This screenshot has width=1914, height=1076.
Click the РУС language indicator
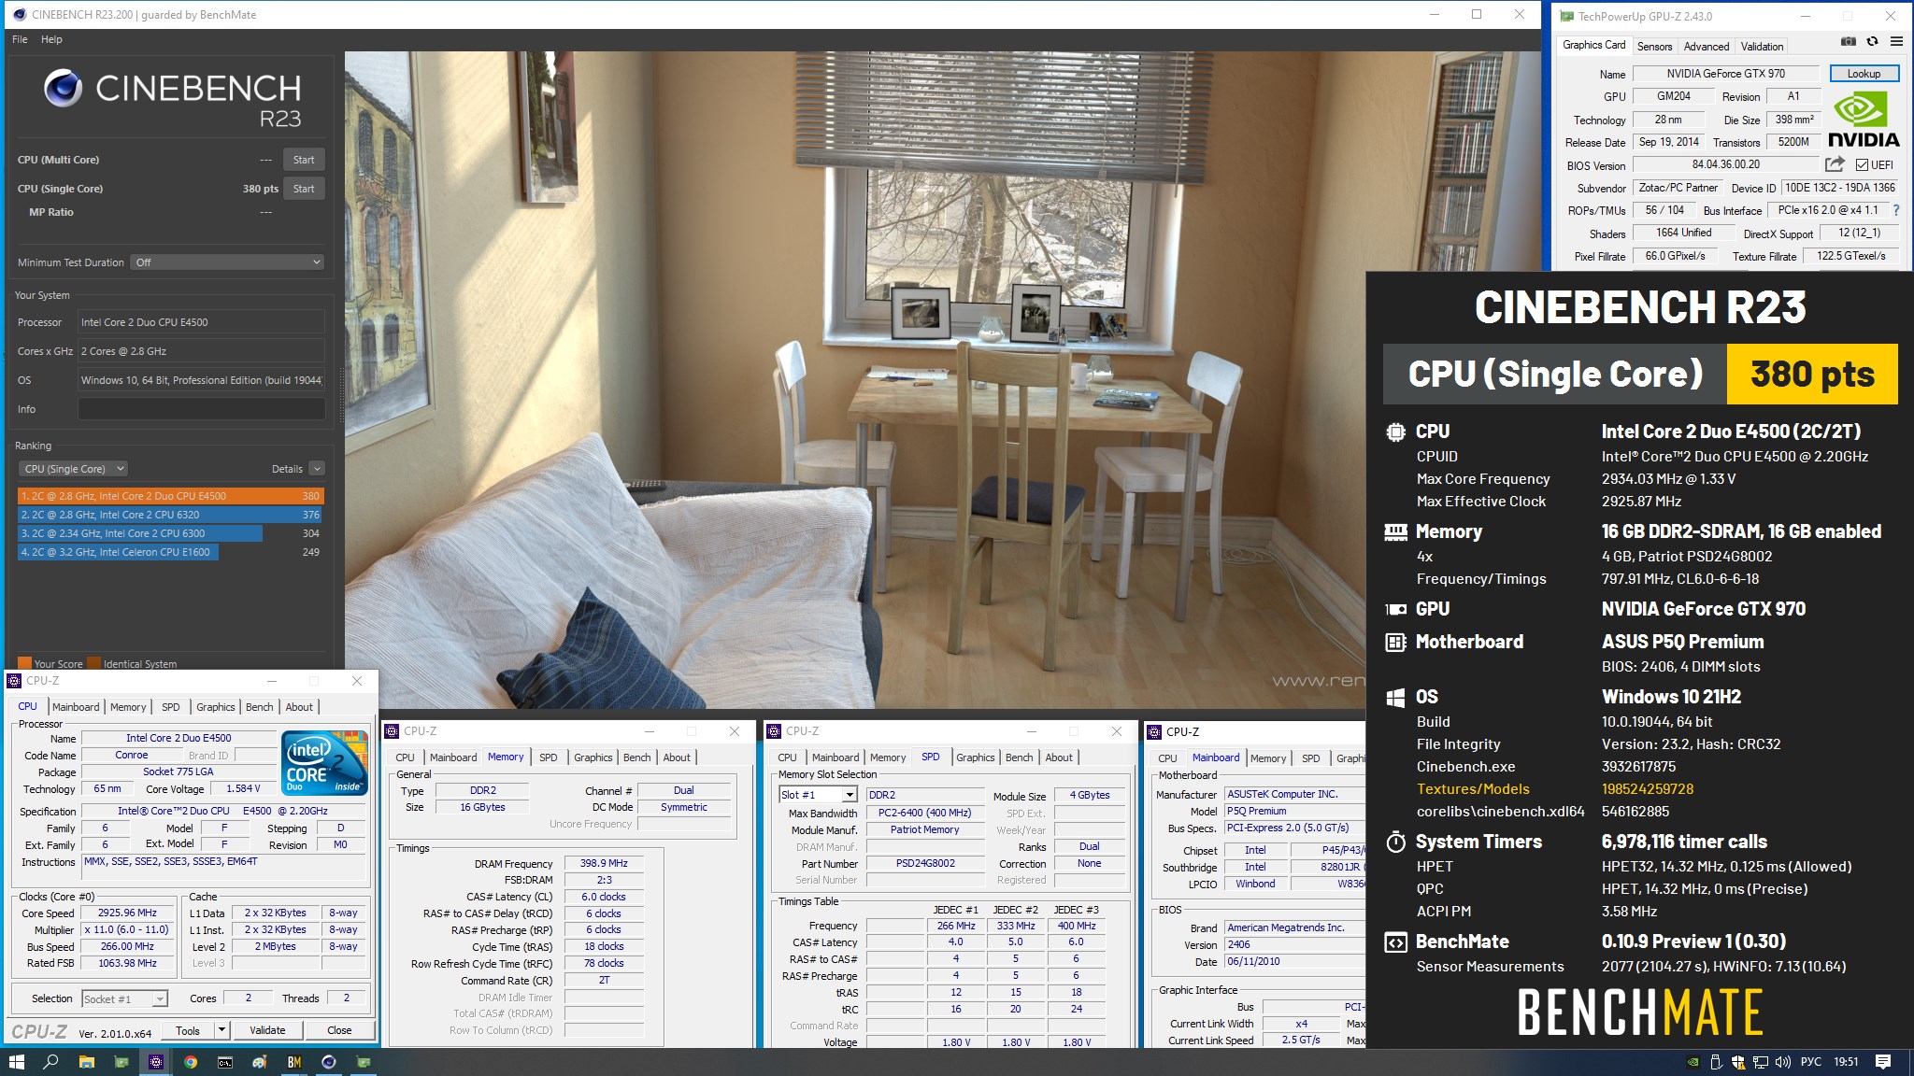1811,1062
